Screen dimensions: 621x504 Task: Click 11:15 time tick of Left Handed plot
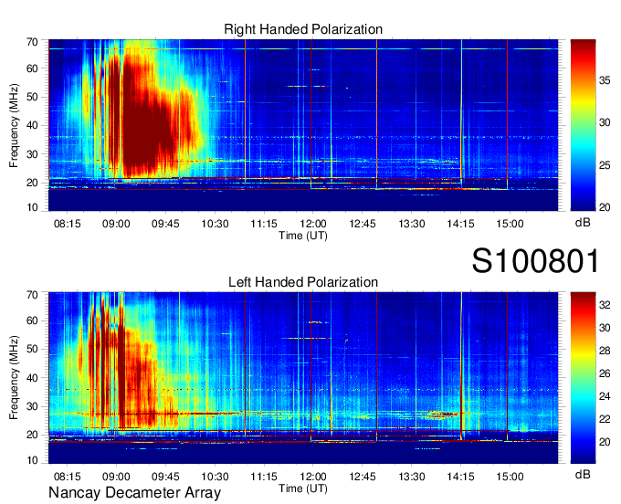(x=264, y=477)
